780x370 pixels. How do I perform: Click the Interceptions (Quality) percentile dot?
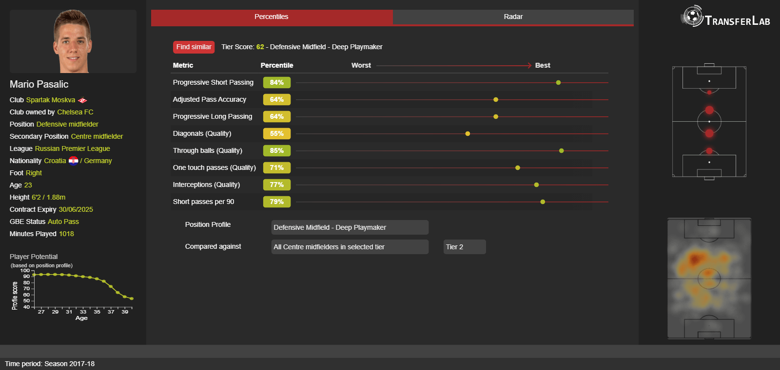pos(536,185)
